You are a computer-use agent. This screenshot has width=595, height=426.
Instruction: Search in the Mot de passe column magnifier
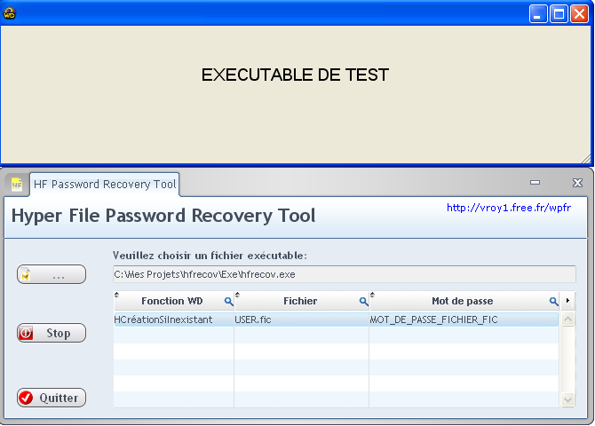pos(553,301)
